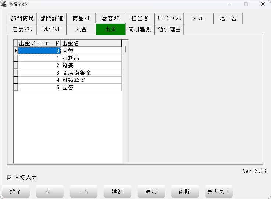The height and width of the screenshot is (199, 271).
Task: Go to the 値引理由 tab
Action: (x=169, y=29)
